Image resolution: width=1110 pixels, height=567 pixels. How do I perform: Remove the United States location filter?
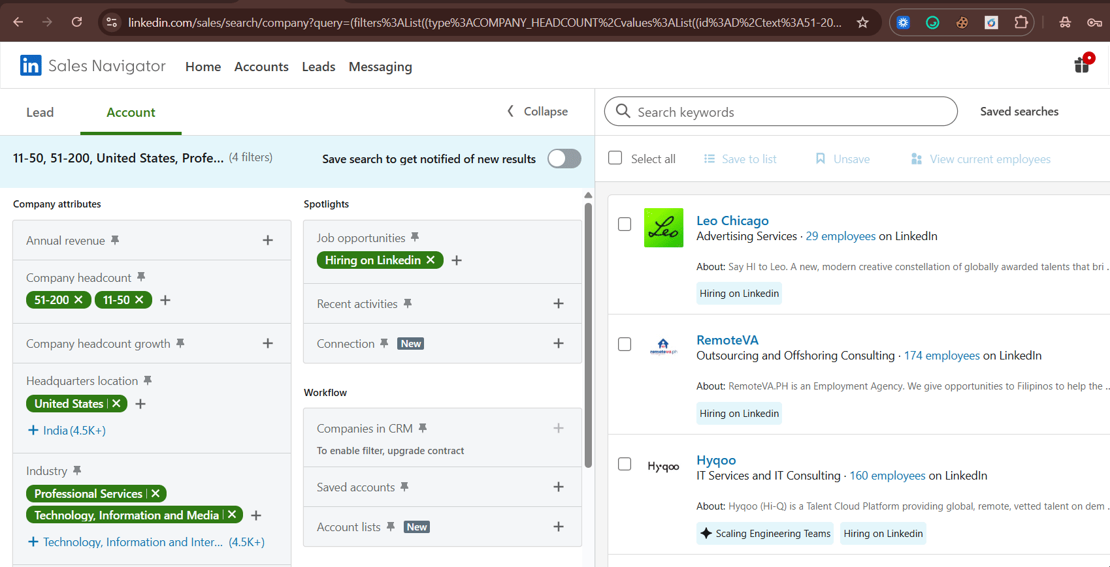[x=116, y=404]
